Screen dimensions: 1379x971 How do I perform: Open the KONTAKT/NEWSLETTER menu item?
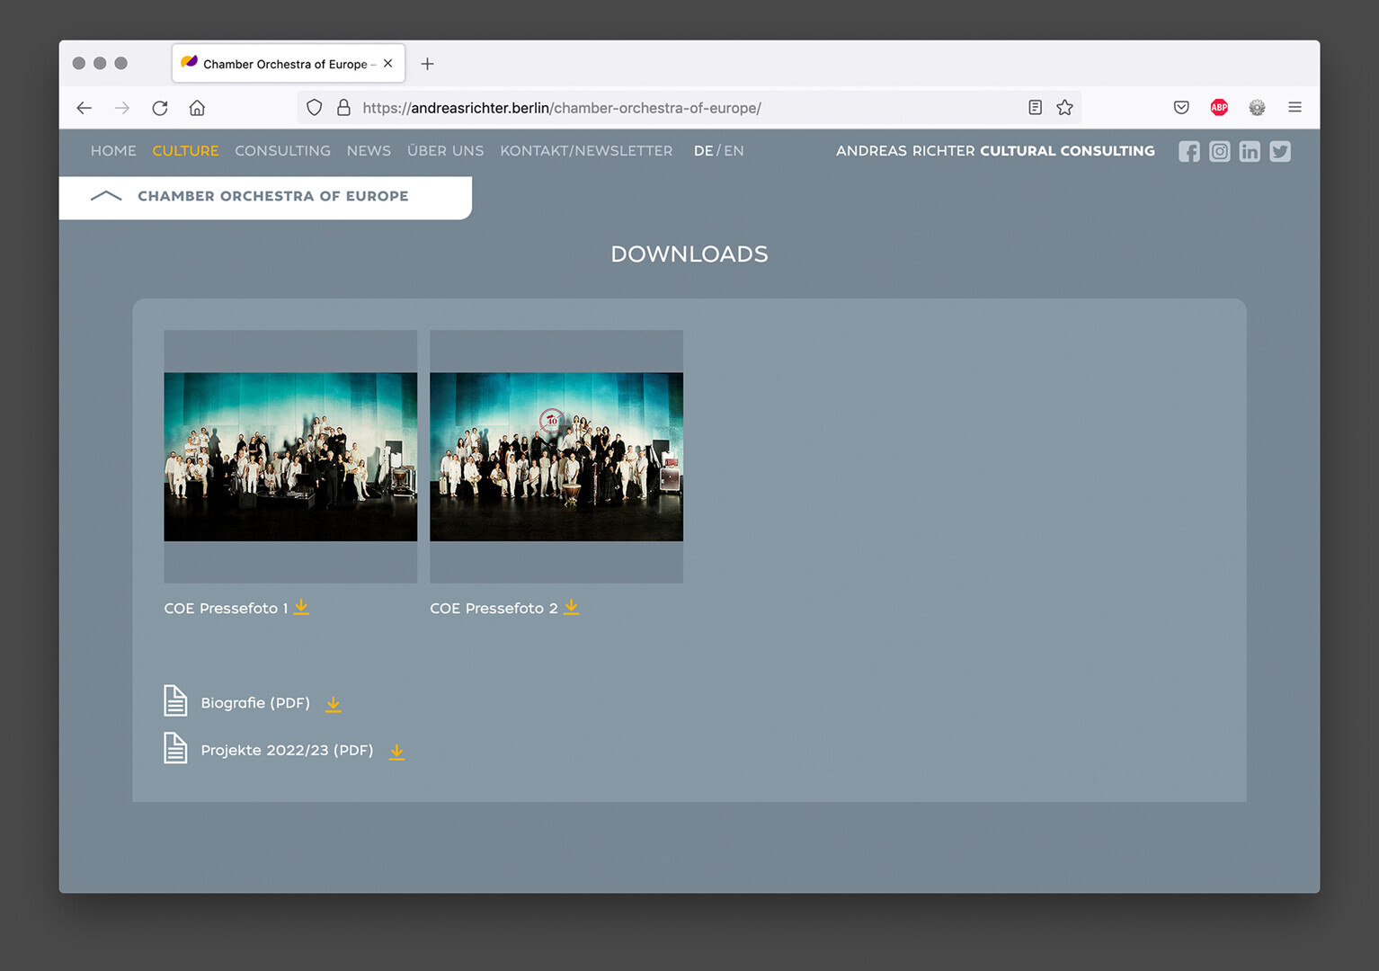pos(586,151)
